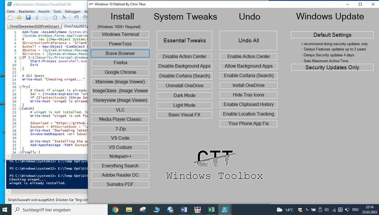Open the Tools menu in ISE
379x215 pixels.
pos(57,11)
